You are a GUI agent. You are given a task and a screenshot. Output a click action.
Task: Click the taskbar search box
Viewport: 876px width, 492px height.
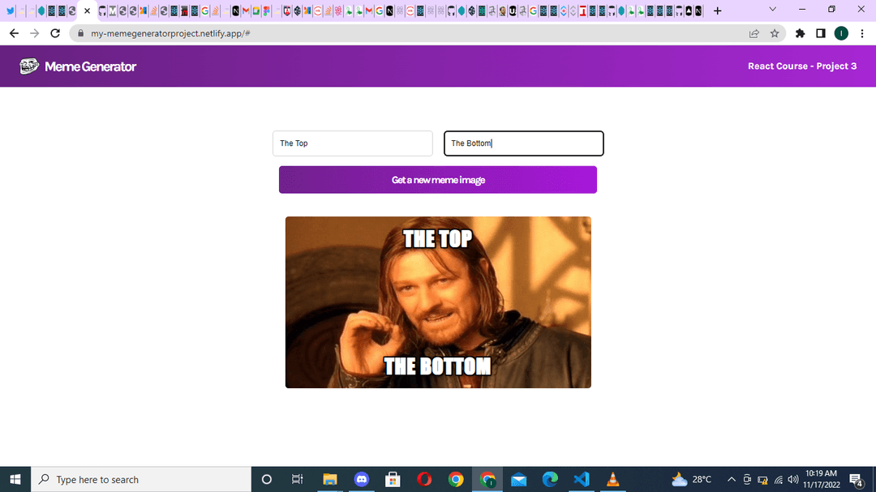click(x=141, y=479)
